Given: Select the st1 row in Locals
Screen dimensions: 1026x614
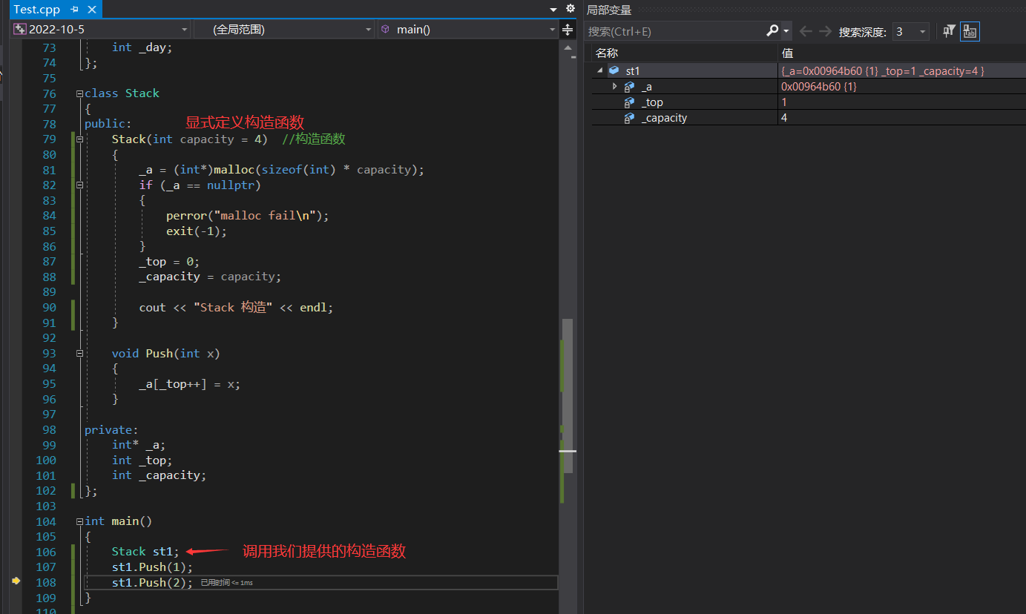Looking at the screenshot, I should (809, 71).
